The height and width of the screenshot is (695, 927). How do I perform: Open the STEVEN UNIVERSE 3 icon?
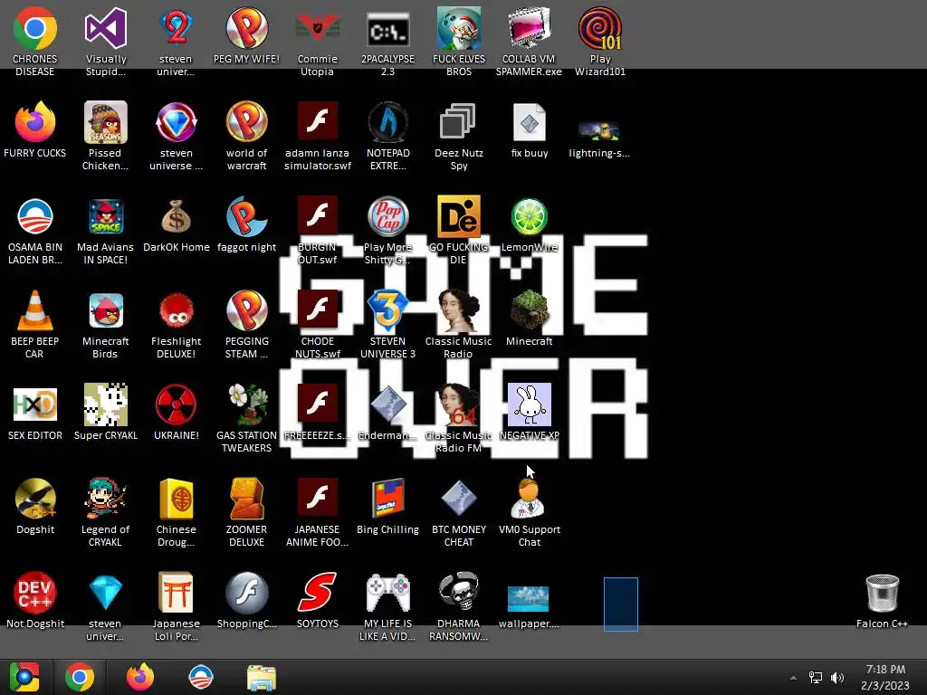click(x=387, y=310)
